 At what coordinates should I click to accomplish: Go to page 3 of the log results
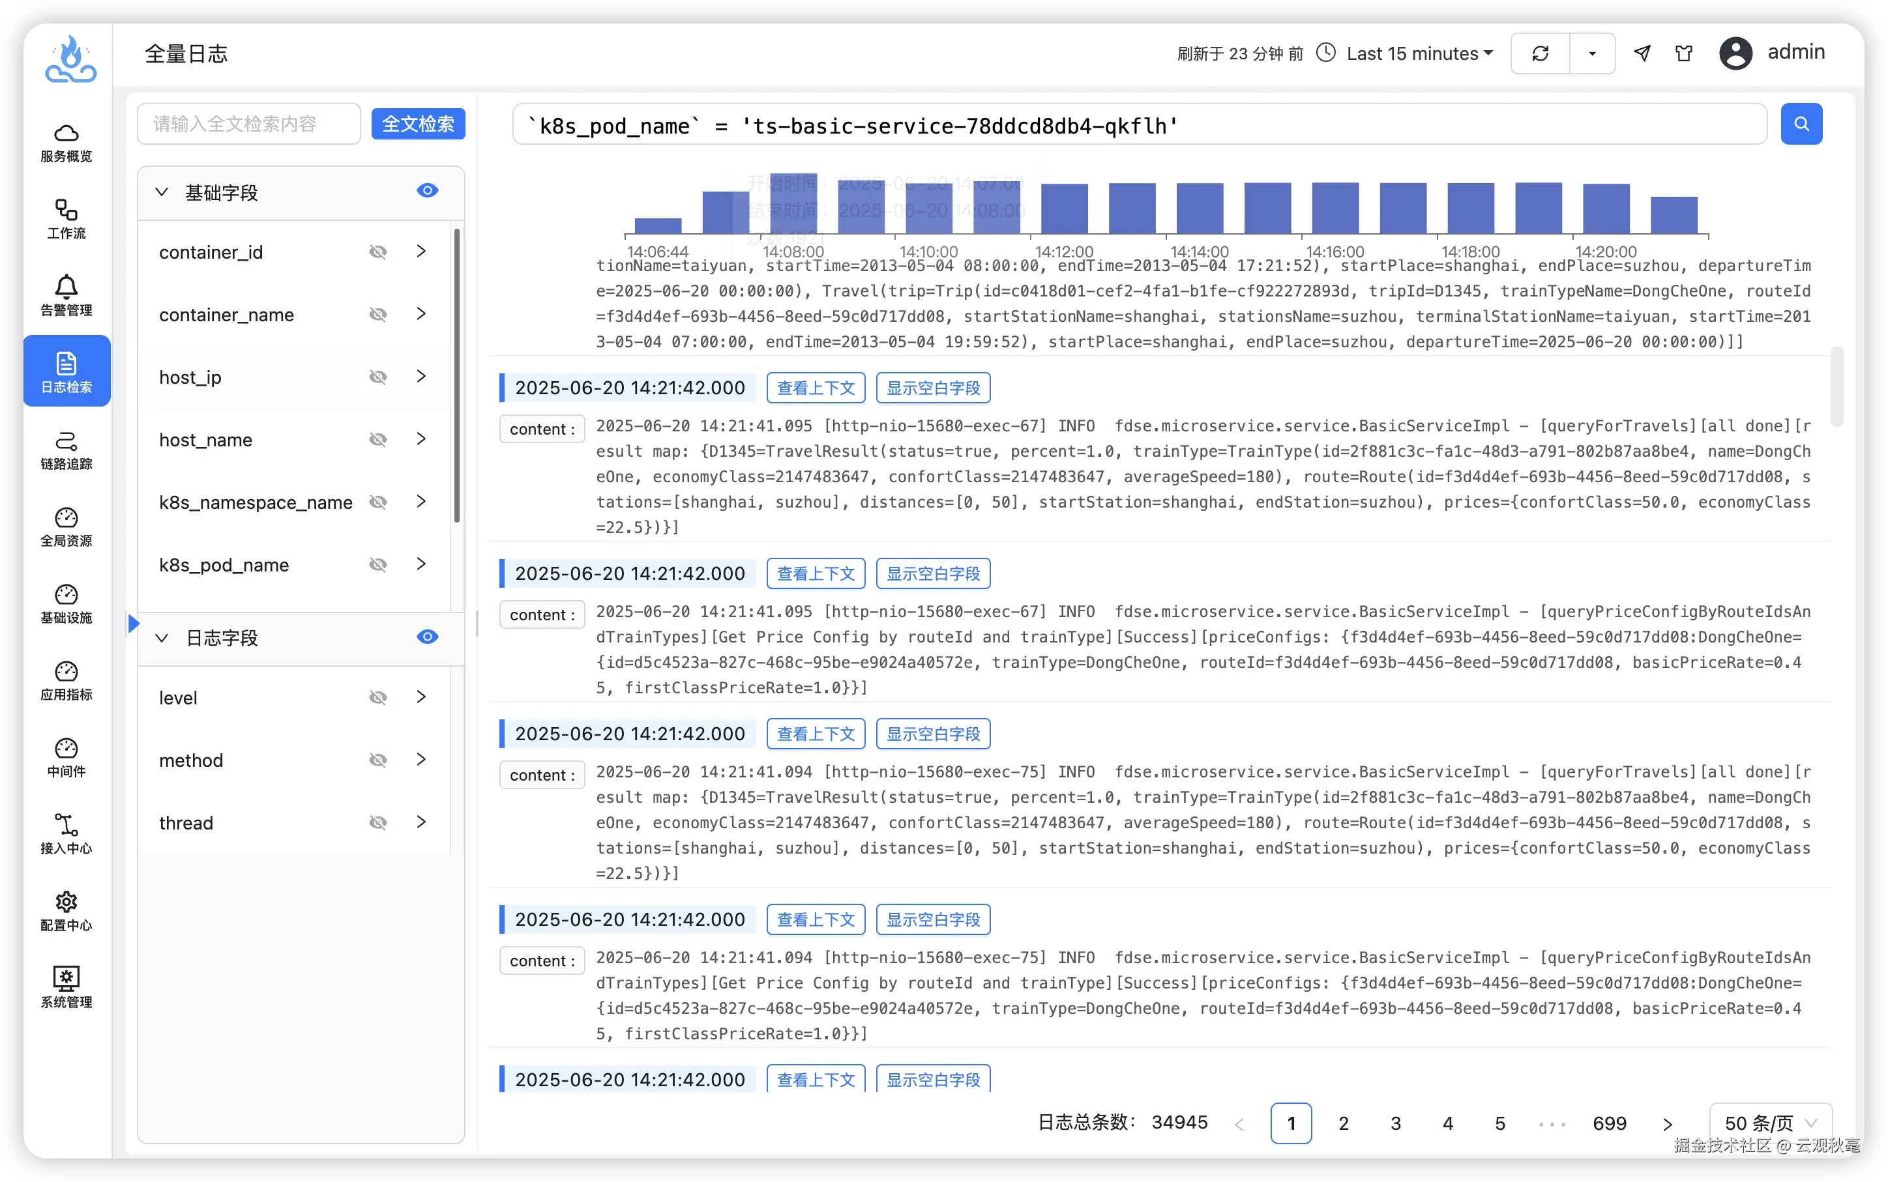tap(1395, 1123)
